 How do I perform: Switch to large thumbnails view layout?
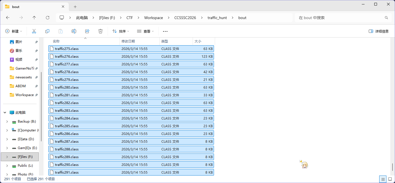click(x=390, y=179)
